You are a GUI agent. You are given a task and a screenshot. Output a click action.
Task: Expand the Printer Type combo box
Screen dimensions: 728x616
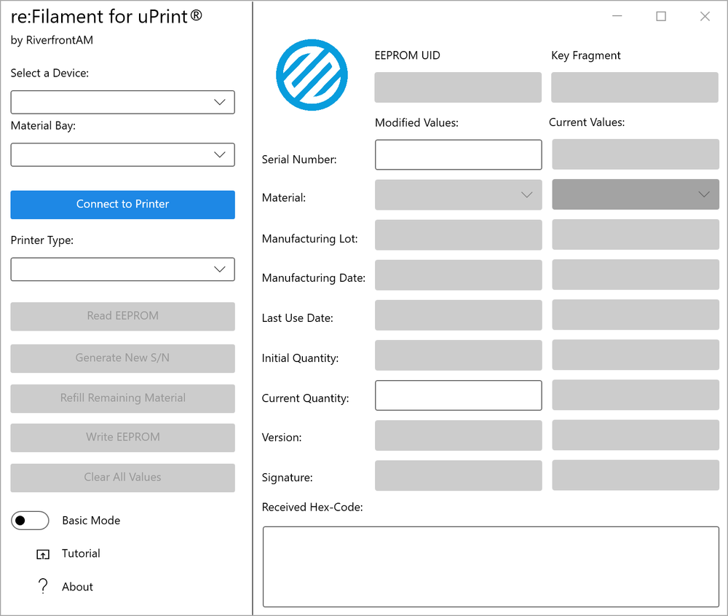(122, 269)
